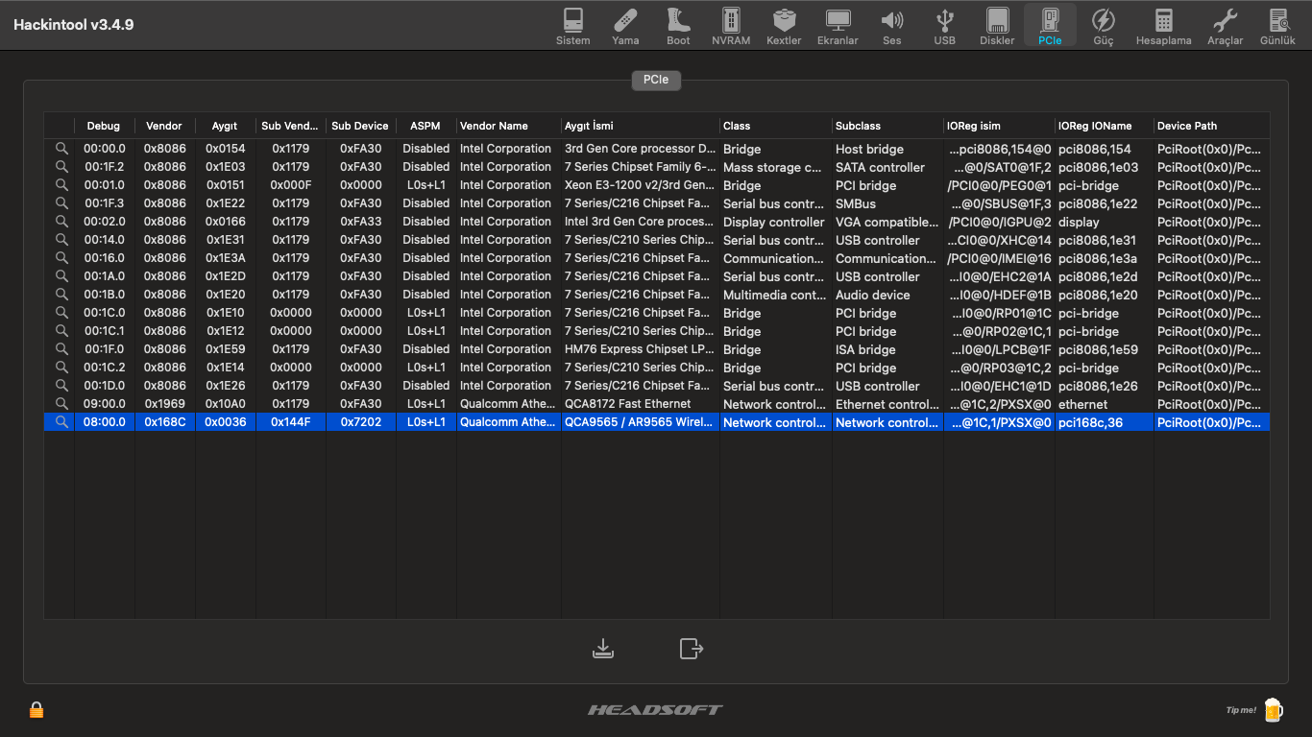
Task: Open the Sistem toolbar section
Action: coord(572,26)
